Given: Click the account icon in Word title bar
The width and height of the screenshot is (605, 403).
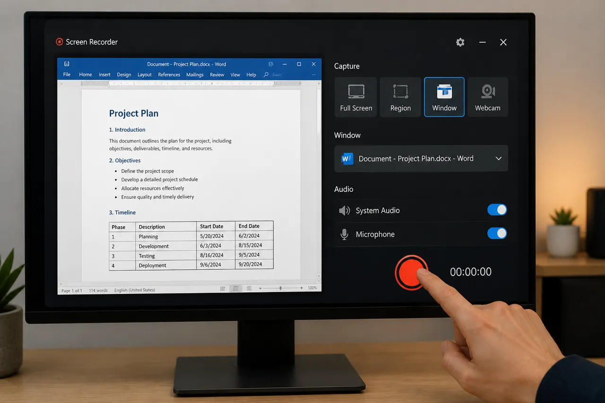Looking at the screenshot, I should point(271,64).
